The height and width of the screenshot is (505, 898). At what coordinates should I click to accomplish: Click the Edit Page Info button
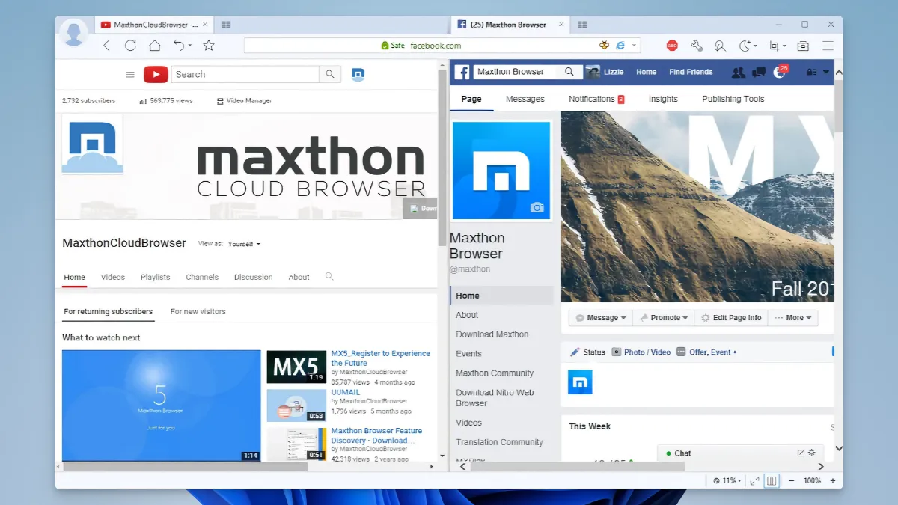click(730, 317)
